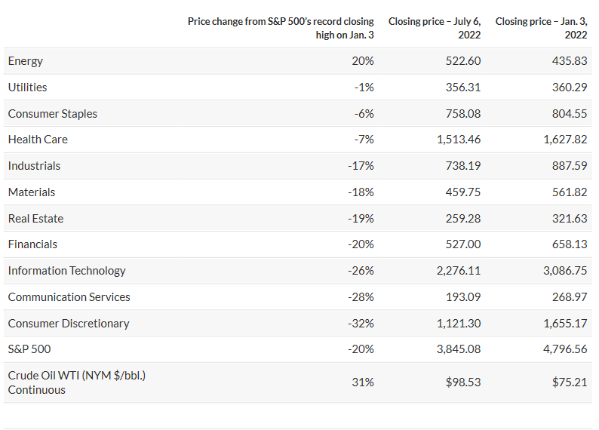Select the Materials row label
Image resolution: width=599 pixels, height=430 pixels.
click(32, 192)
